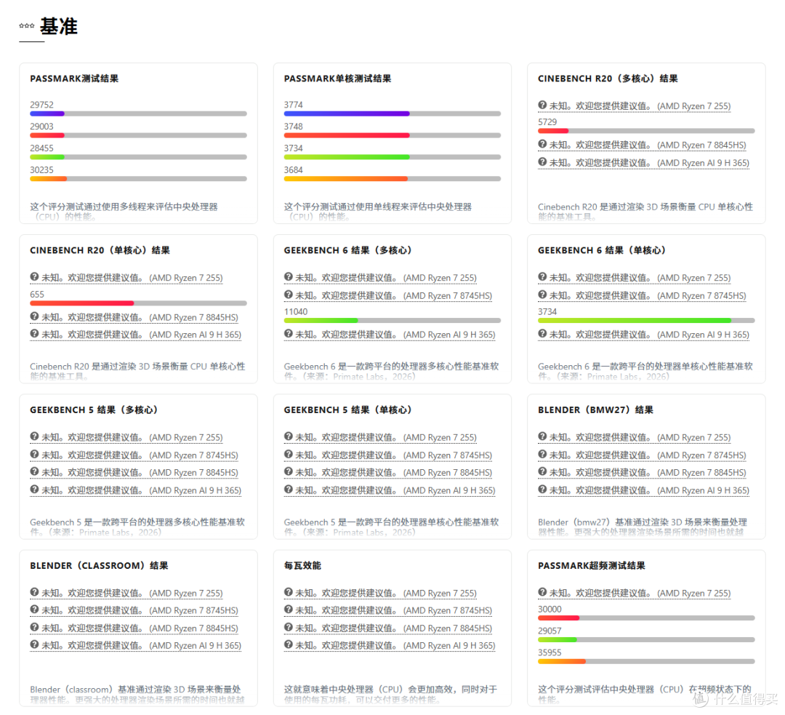This screenshot has height=715, width=785.
Task: Click question icon for Ryzen 7 255 in PassMark超频测试结果
Action: click(542, 593)
